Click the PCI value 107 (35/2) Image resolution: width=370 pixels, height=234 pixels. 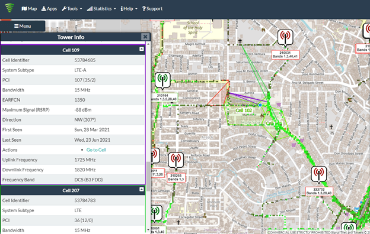(x=85, y=80)
